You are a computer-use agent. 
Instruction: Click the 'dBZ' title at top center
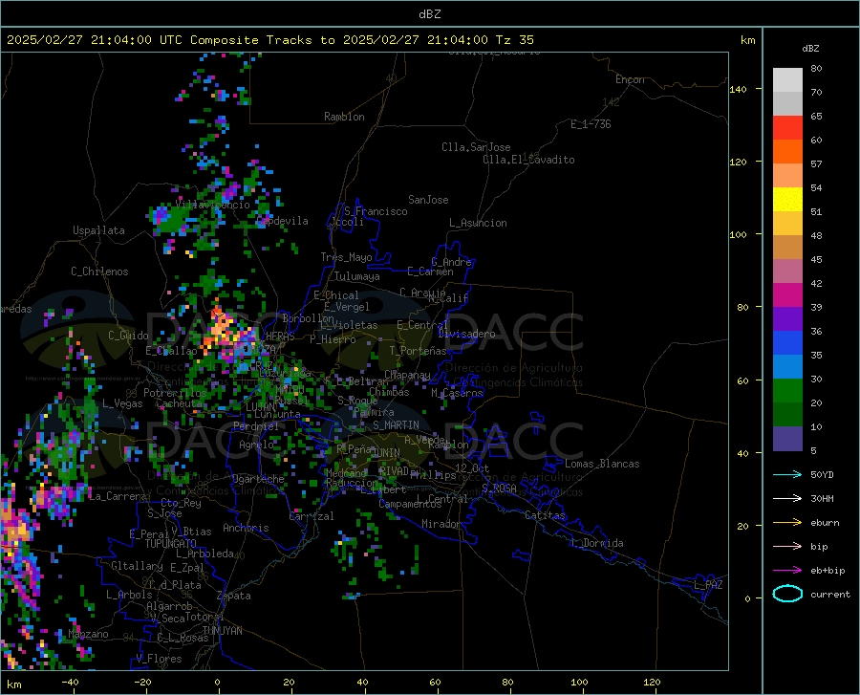click(x=429, y=14)
